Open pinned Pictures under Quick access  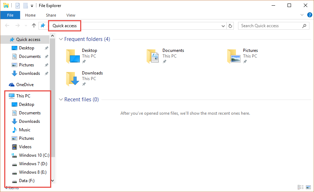click(x=26, y=65)
